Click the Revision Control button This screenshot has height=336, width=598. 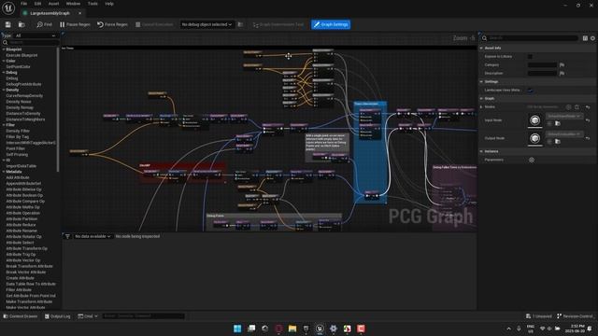pyautogui.click(x=576, y=316)
